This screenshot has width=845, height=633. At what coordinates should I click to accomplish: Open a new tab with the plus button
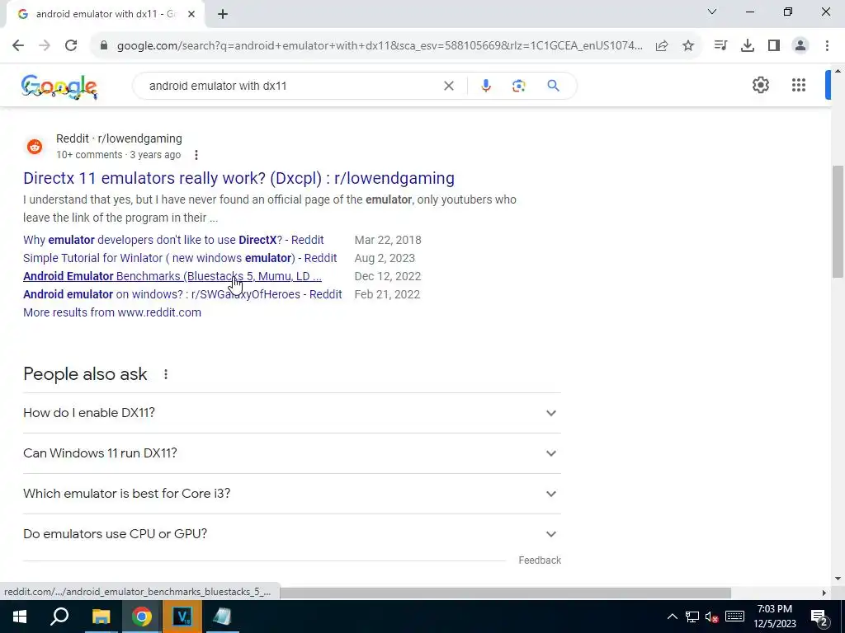tap(223, 15)
